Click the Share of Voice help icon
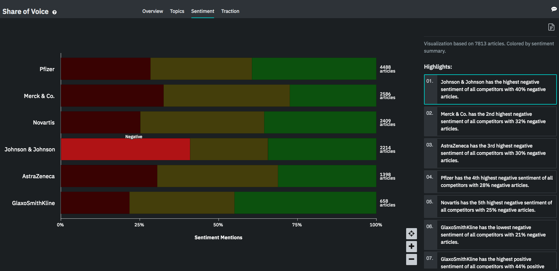 (x=55, y=12)
